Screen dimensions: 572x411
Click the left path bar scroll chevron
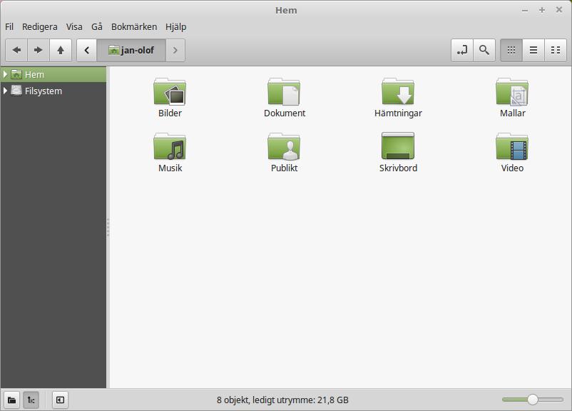pos(87,50)
